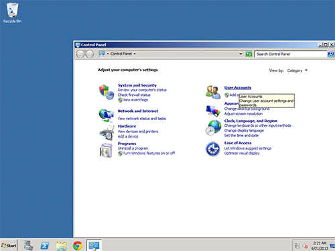The image size is (335, 251).
Task: Expand the address bar history dropdown arrow
Action: tap(241, 54)
